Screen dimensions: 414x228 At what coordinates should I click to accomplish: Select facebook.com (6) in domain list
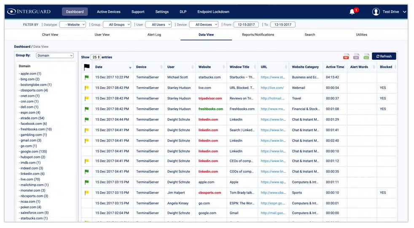click(34, 124)
